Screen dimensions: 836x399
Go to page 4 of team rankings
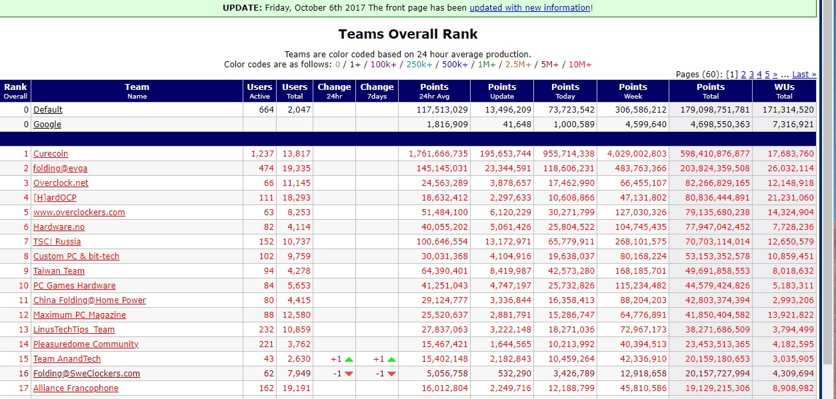point(759,75)
